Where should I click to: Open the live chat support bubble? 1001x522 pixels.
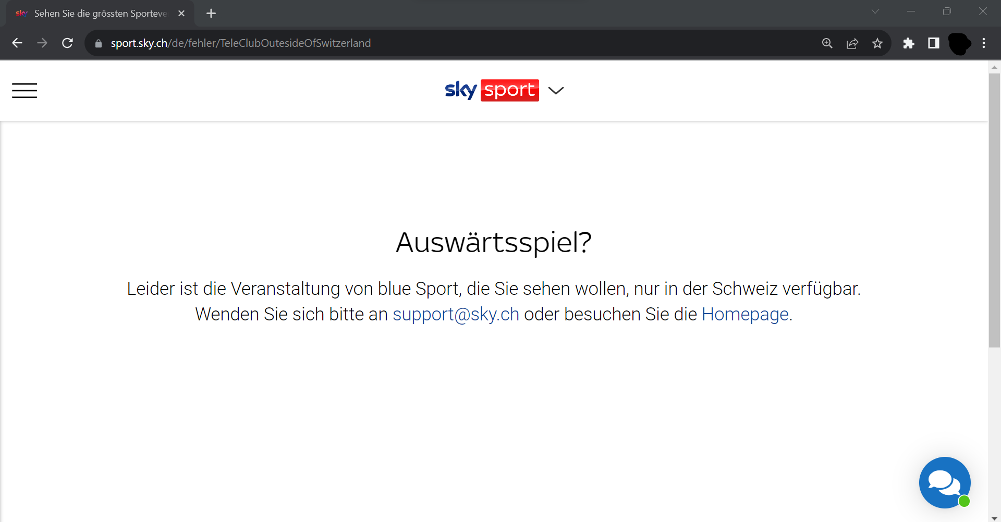point(945,482)
